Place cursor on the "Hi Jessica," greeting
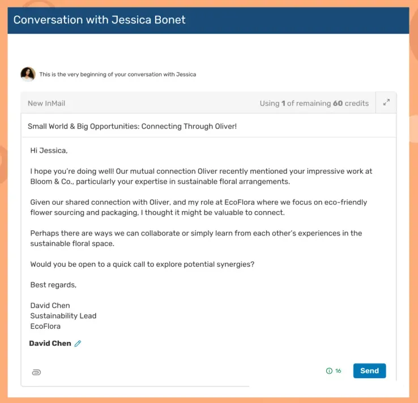The image size is (418, 403). (49, 151)
